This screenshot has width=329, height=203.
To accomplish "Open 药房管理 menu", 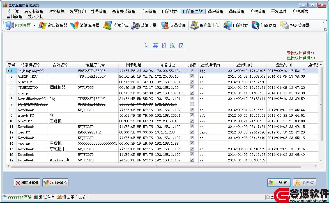I will click(216, 11).
